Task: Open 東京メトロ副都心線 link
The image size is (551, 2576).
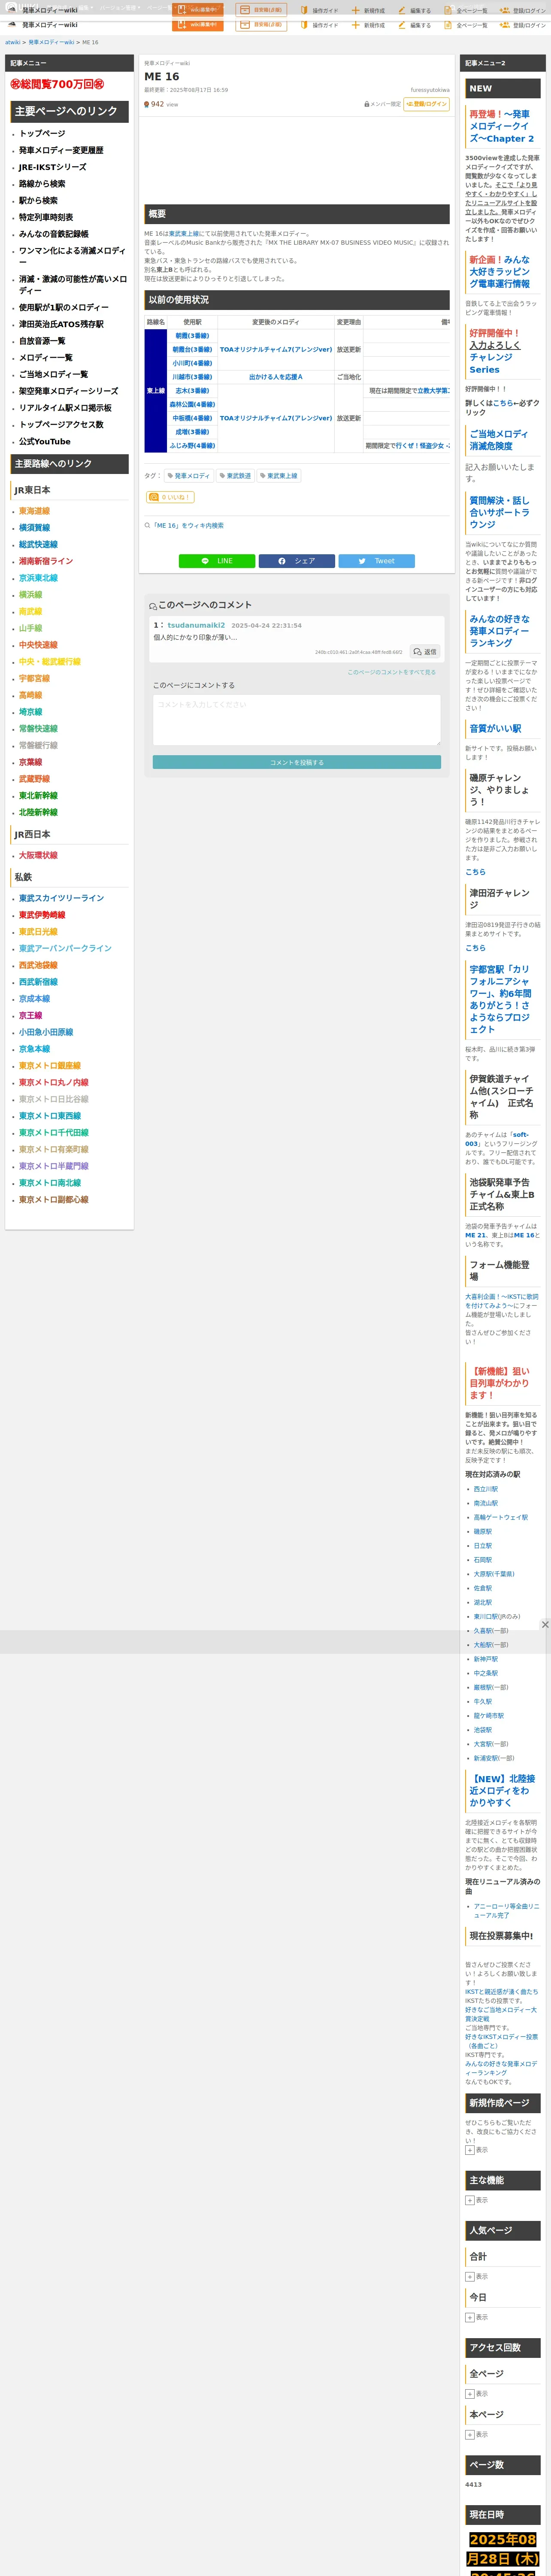Action: [54, 1200]
